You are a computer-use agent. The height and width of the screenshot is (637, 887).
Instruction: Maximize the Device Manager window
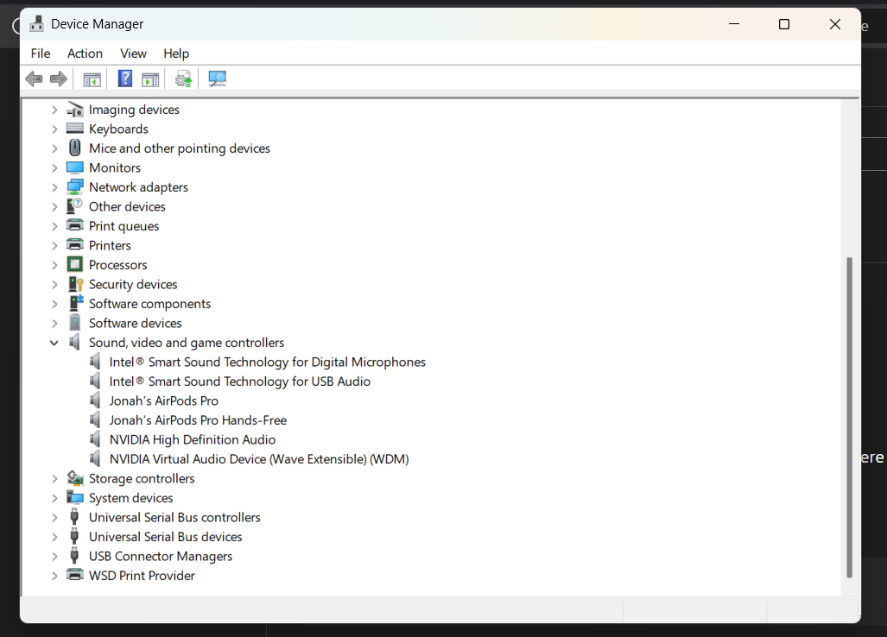click(x=784, y=24)
